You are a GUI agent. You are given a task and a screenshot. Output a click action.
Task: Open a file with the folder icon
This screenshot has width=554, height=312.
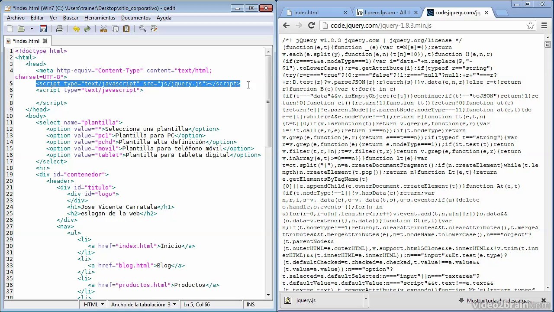pyautogui.click(x=21, y=29)
